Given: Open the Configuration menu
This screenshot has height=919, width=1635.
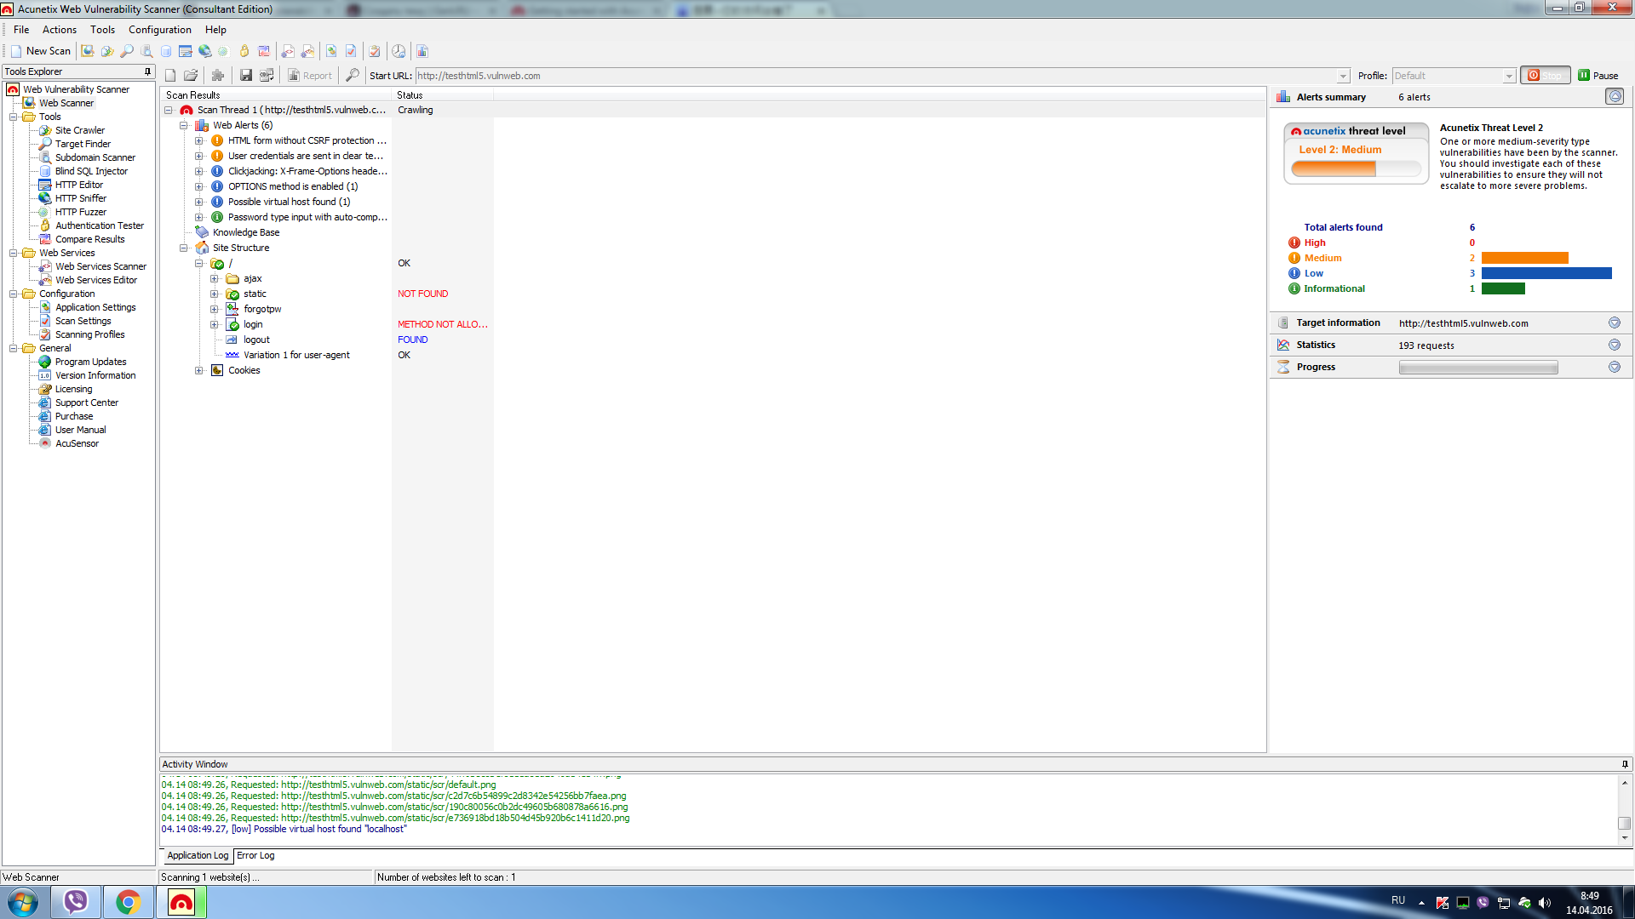Looking at the screenshot, I should pyautogui.click(x=160, y=30).
